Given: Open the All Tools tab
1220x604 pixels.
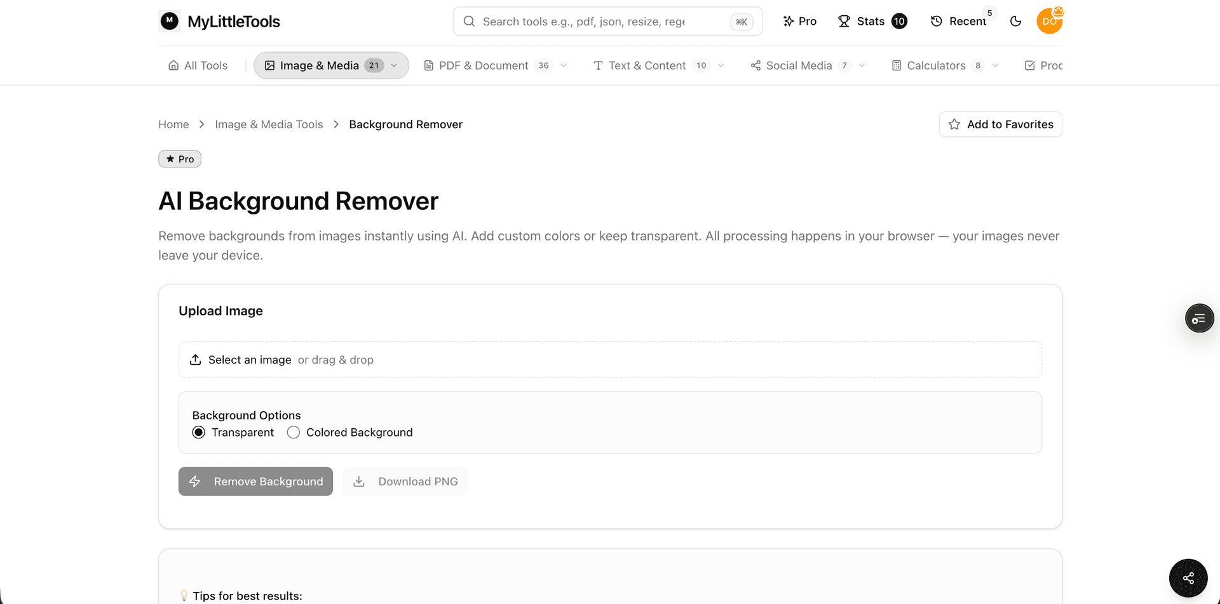Looking at the screenshot, I should click(x=198, y=65).
